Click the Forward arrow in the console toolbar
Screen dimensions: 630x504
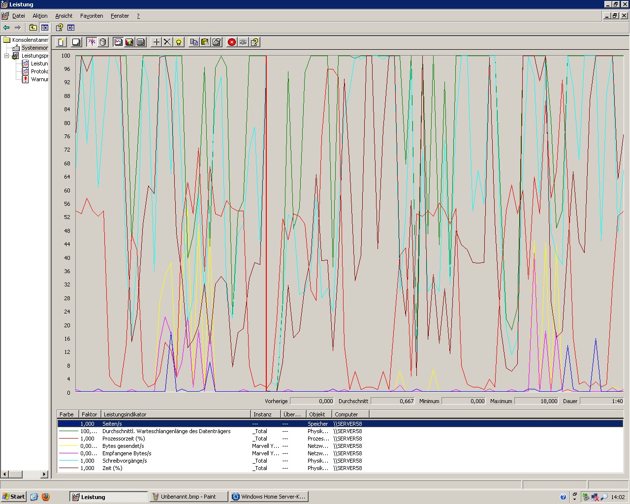tap(18, 28)
